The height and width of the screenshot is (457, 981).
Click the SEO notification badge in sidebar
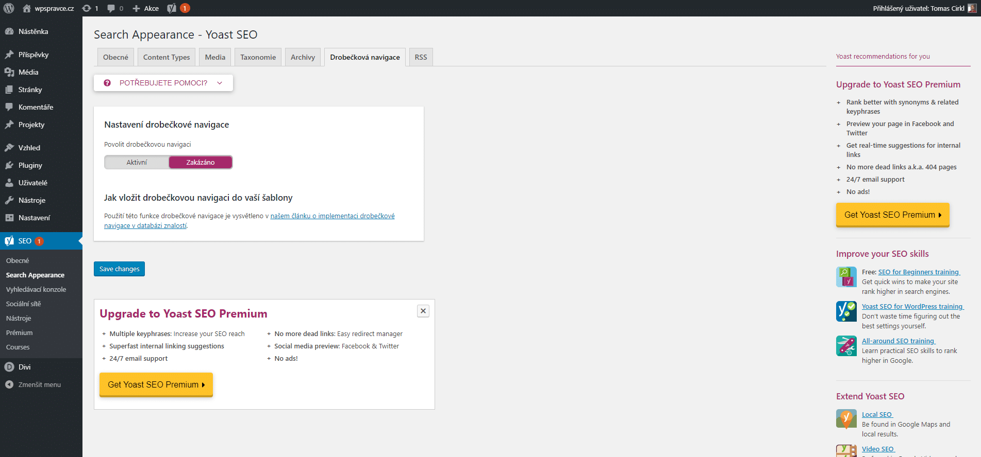[x=39, y=241]
